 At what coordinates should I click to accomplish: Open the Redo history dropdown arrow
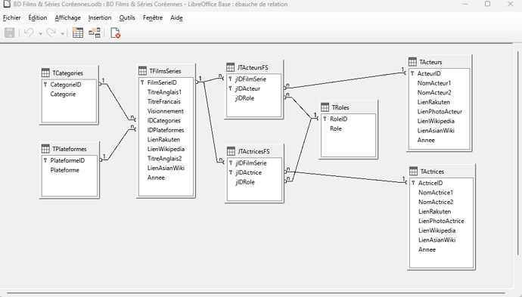[x=62, y=33]
